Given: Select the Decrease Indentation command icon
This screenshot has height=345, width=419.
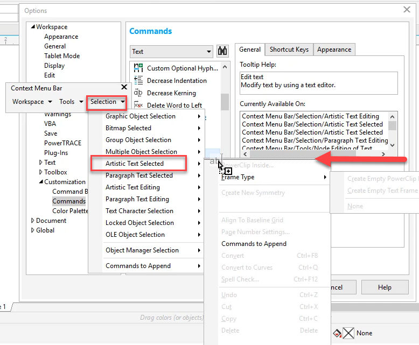Looking at the screenshot, I should click(x=138, y=80).
